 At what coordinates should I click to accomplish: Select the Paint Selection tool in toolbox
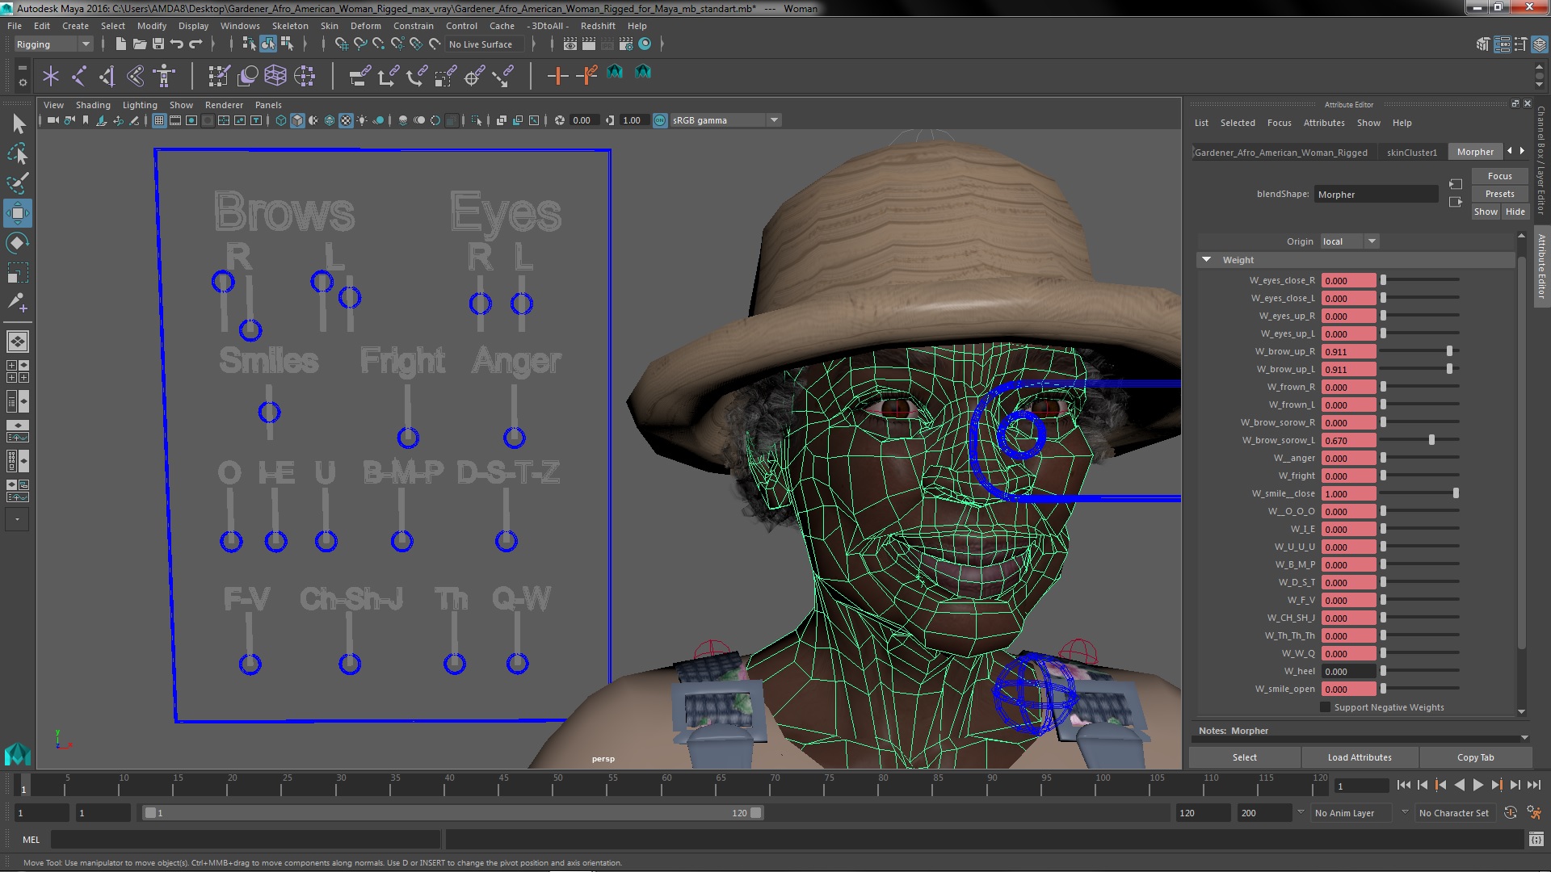tap(18, 183)
